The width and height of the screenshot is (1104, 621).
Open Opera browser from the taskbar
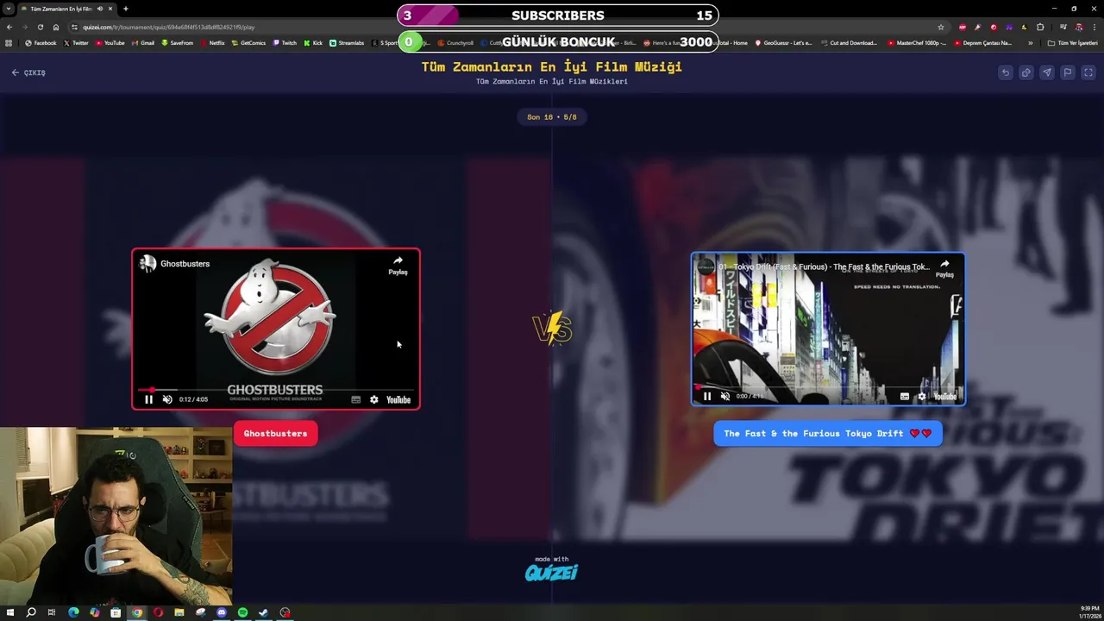pyautogui.click(x=158, y=612)
